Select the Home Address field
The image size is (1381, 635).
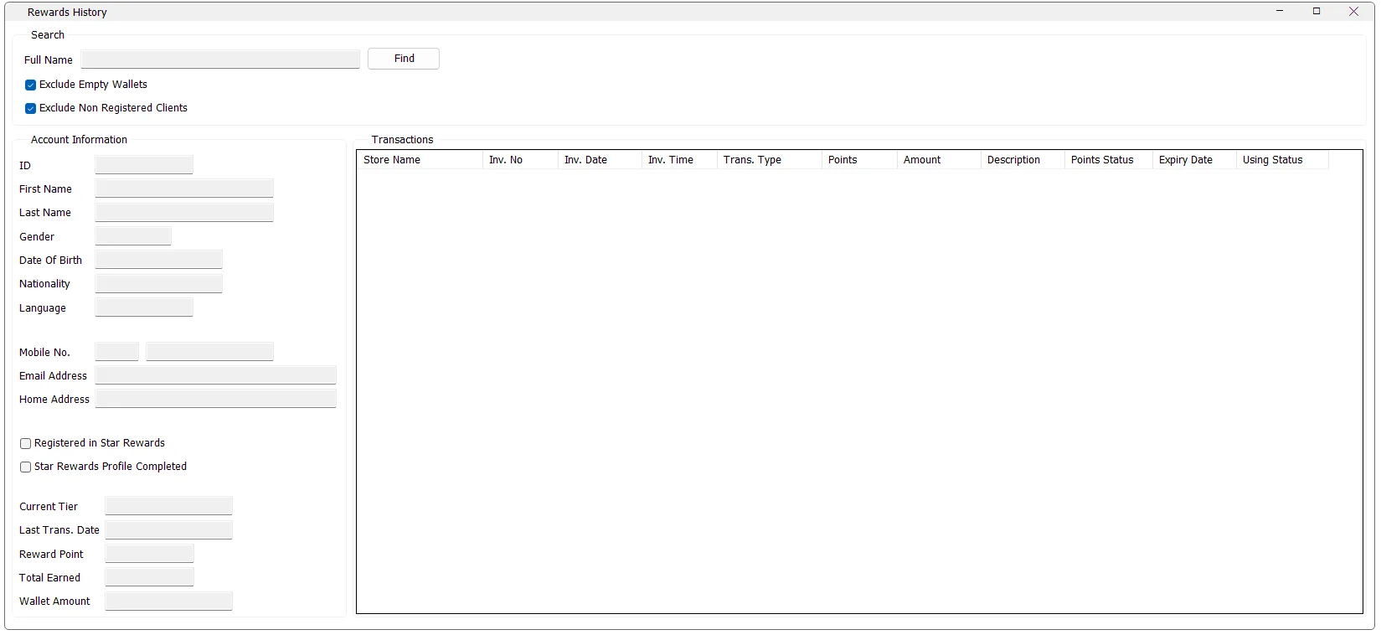click(216, 399)
